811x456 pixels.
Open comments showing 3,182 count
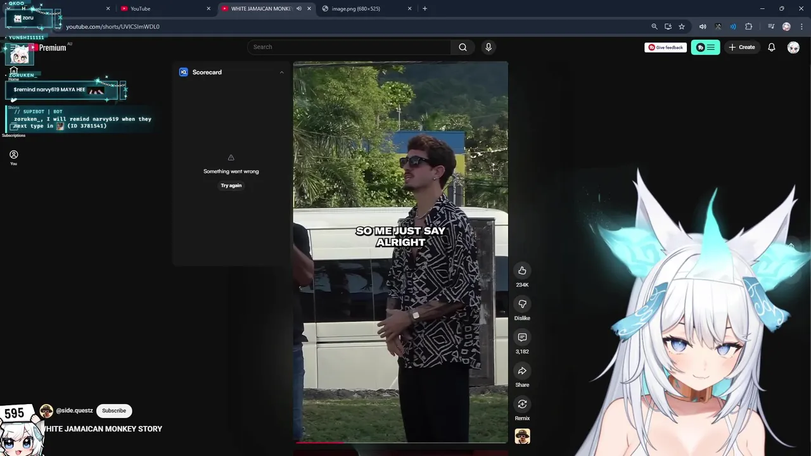coord(522,338)
